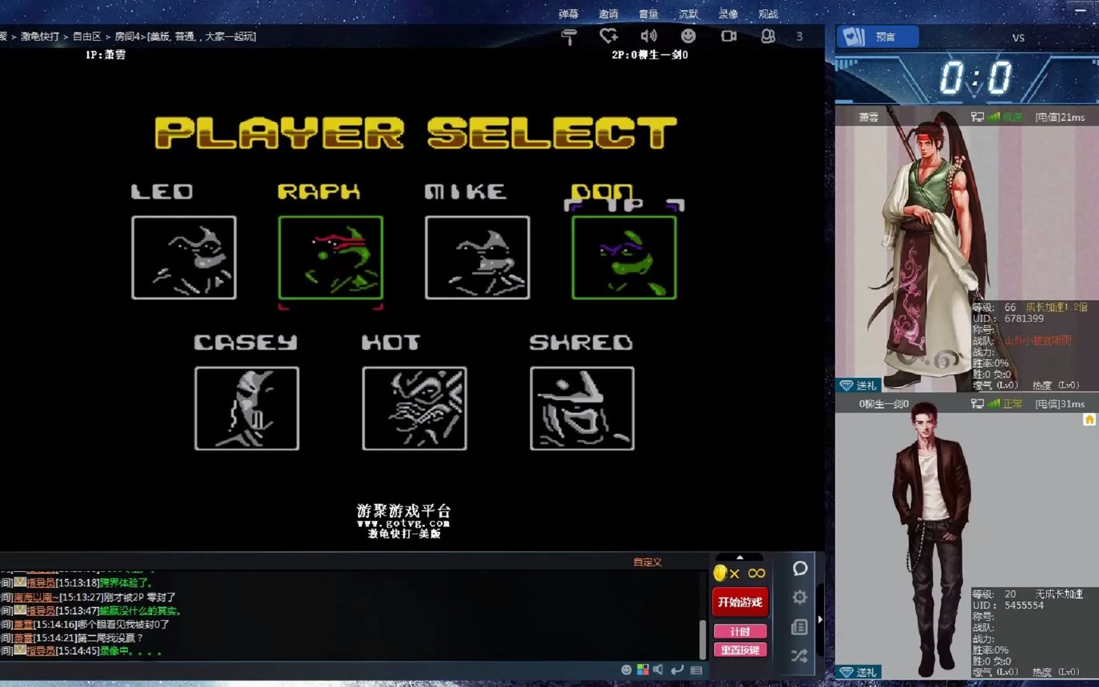Click the network computer icon next to 0柳生一剑0

[x=977, y=404]
